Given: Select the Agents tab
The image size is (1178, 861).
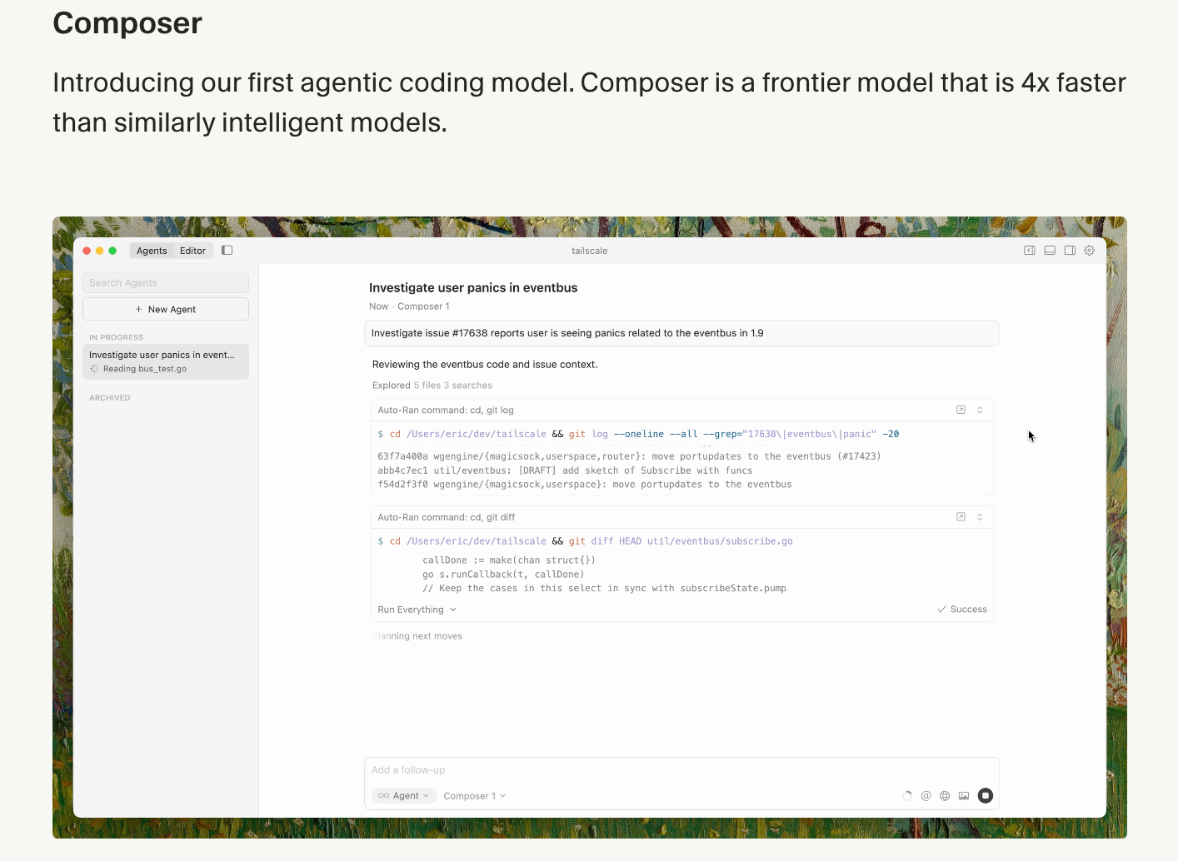Looking at the screenshot, I should click(x=152, y=251).
